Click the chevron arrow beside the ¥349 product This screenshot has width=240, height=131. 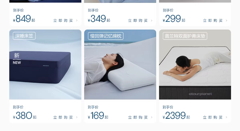click(x=152, y=21)
